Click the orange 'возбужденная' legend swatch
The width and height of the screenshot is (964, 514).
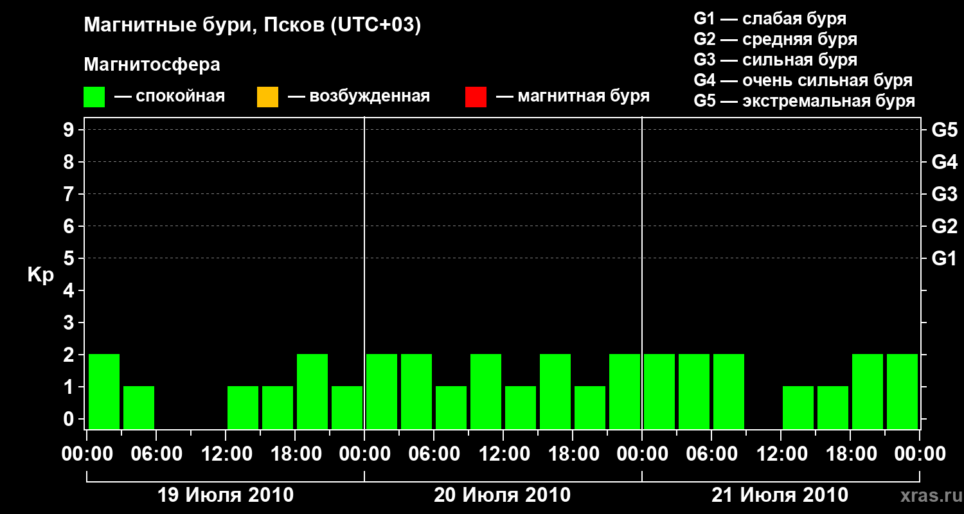coord(267,97)
